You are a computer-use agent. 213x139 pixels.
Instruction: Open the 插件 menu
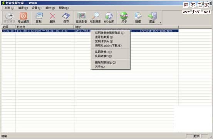(50, 8)
